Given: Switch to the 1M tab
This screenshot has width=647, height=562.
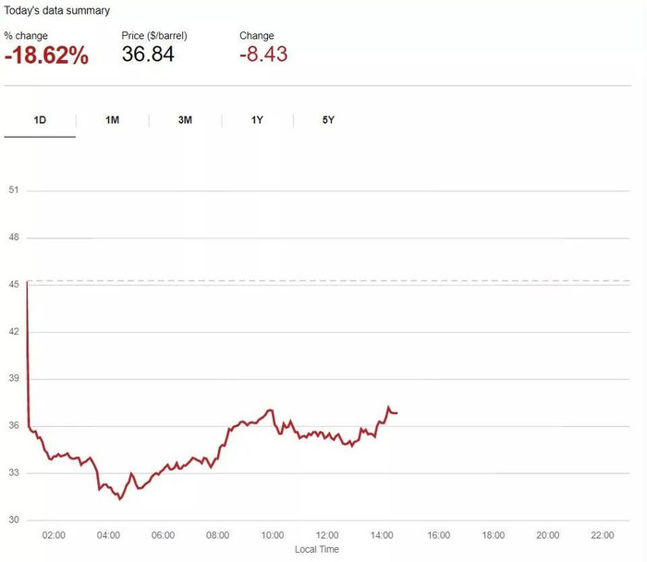Looking at the screenshot, I should click(112, 120).
